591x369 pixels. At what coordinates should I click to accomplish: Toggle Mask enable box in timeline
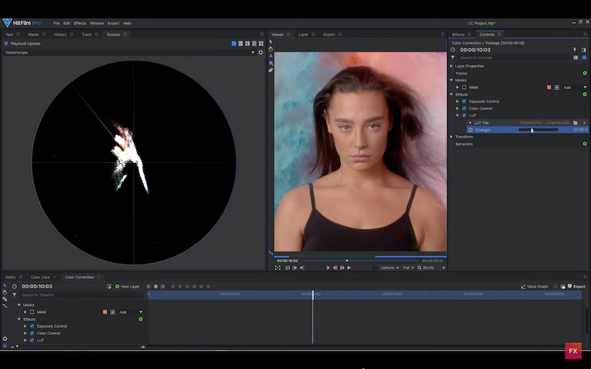point(32,312)
